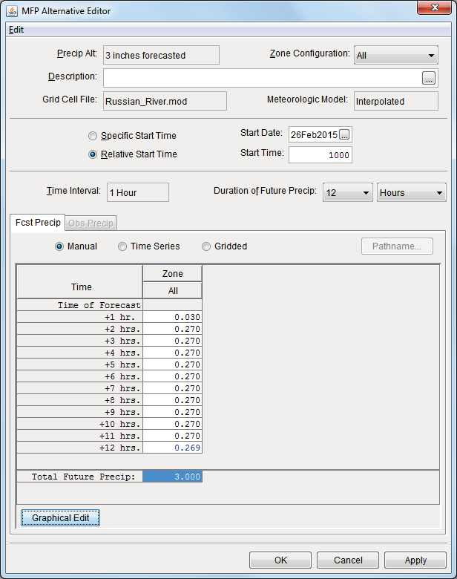Image resolution: width=457 pixels, height=579 pixels.
Task: Close the MFP Alternative Editor window
Action: 436,9
